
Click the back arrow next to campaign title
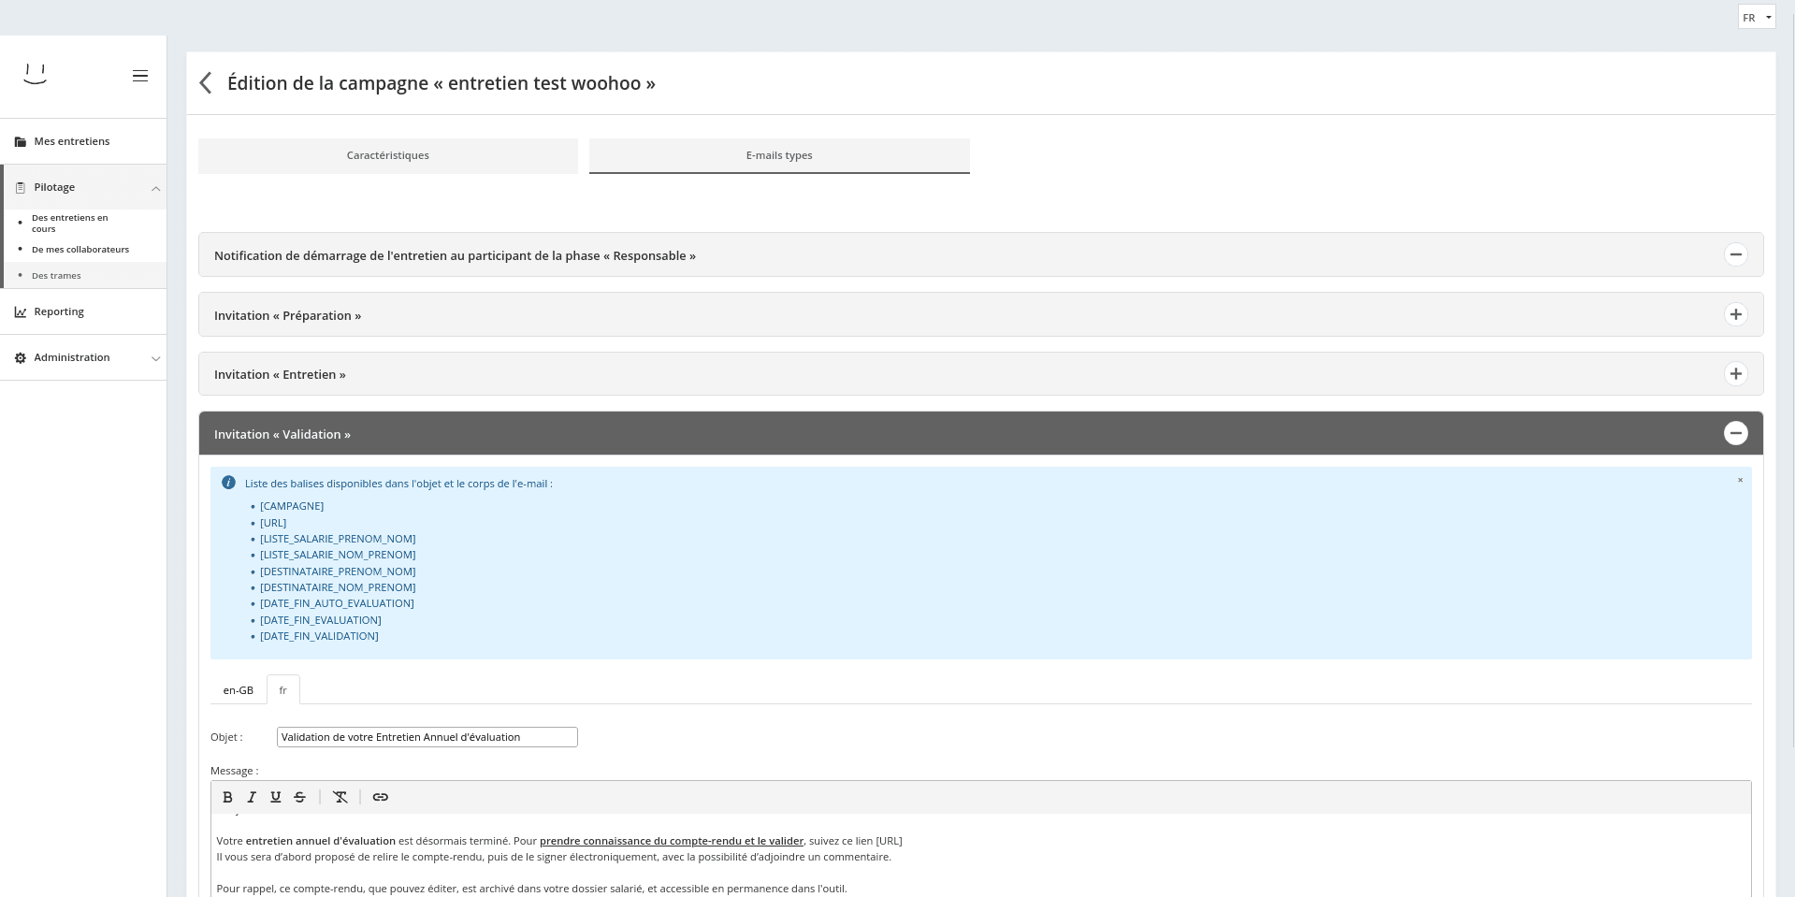click(x=206, y=83)
